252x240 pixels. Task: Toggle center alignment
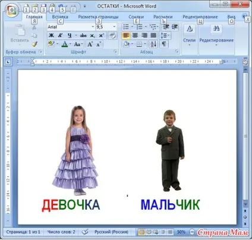[136, 36]
